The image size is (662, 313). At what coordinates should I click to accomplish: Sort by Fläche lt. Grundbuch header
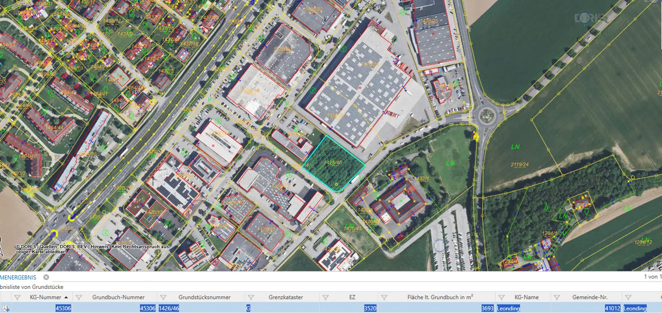(440, 297)
